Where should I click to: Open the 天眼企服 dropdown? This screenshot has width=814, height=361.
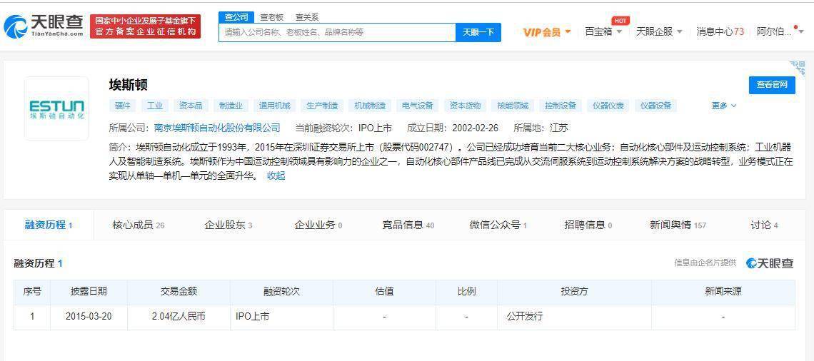pos(659,31)
